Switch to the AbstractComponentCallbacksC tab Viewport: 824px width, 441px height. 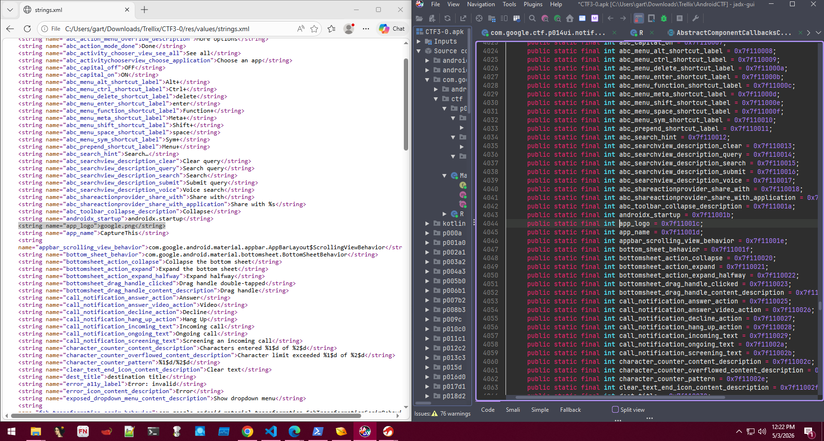(x=733, y=33)
